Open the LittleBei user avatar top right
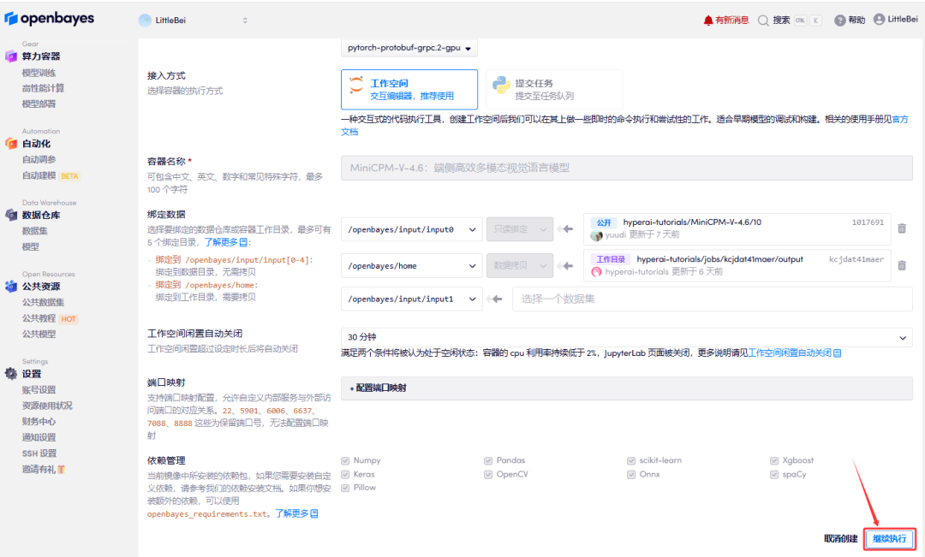 [x=879, y=20]
